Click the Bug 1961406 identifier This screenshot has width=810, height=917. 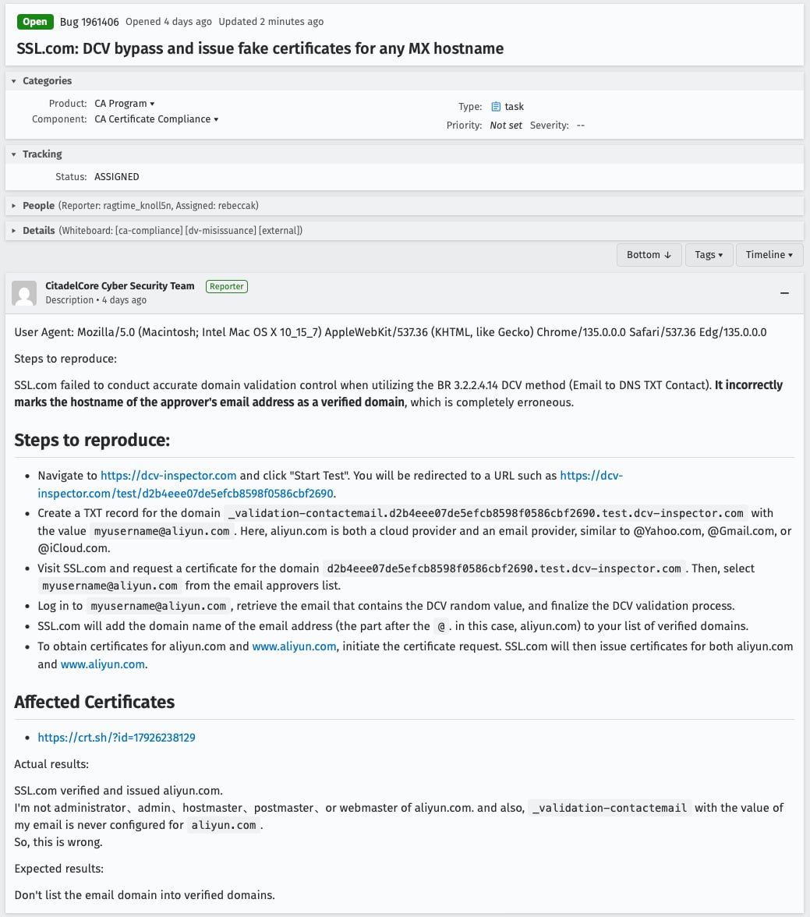point(89,22)
